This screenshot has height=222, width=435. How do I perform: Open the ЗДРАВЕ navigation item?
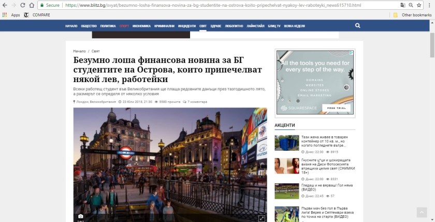pyautogui.click(x=216, y=26)
